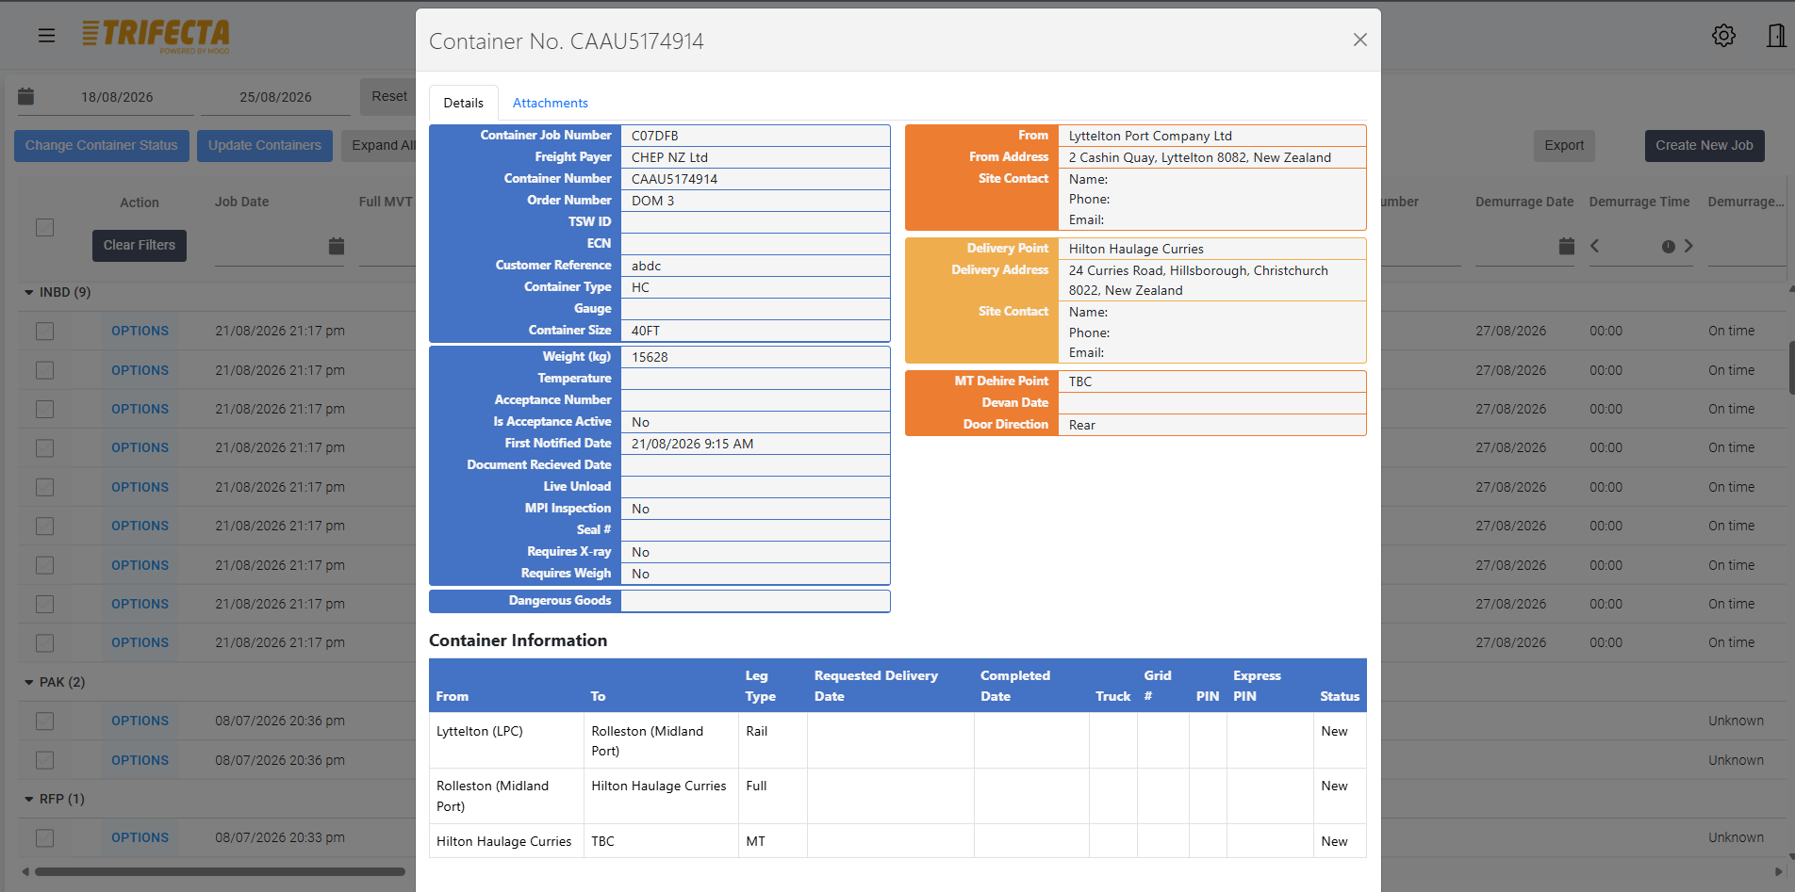Click Update Containers button
The width and height of the screenshot is (1795, 892).
264,145
